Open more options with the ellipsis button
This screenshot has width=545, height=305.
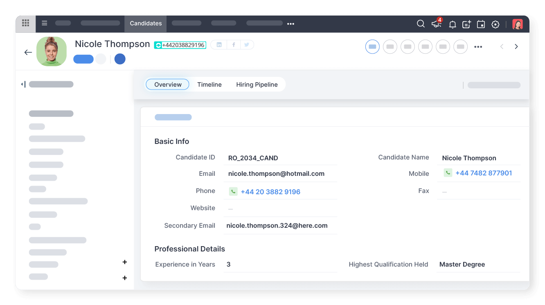tap(478, 47)
